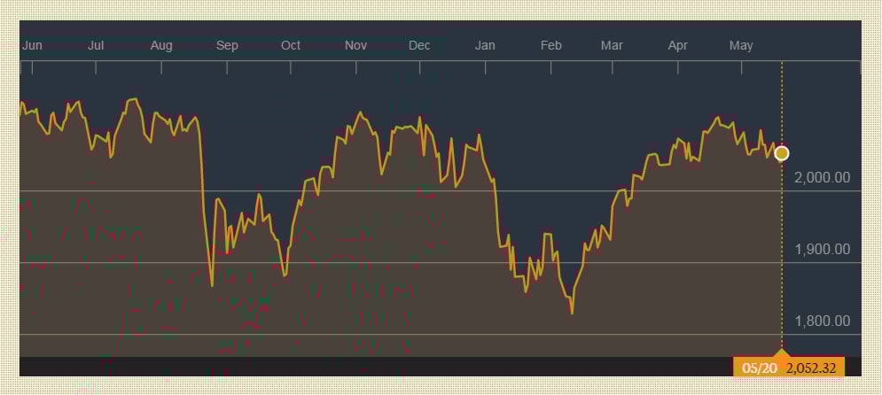Click the Oct month label
Screen dimensions: 882x395
point(291,45)
